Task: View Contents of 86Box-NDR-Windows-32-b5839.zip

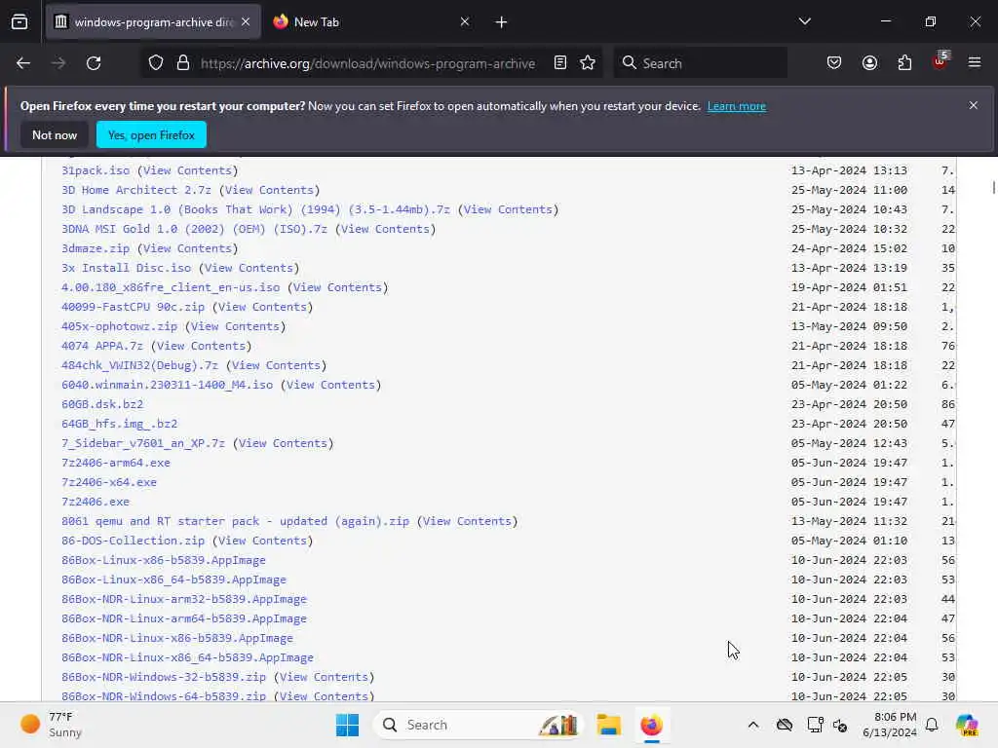Action: pyautogui.click(x=324, y=677)
